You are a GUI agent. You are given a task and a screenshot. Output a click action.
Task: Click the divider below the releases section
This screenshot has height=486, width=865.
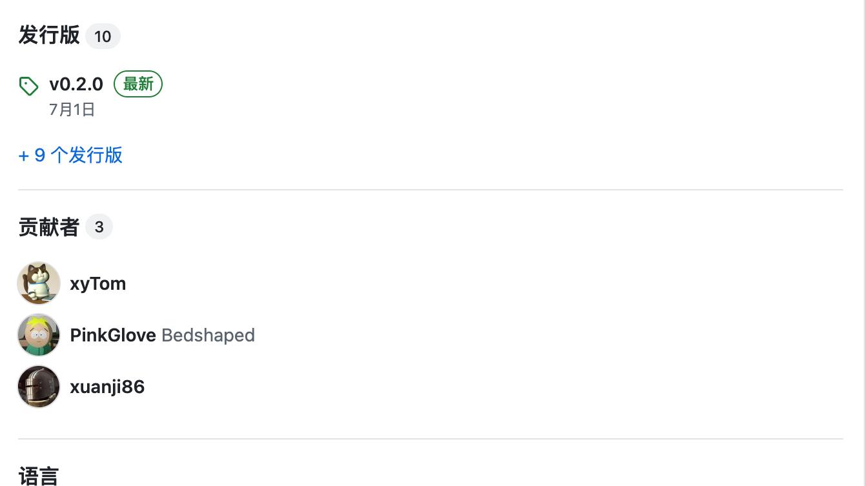pyautogui.click(x=431, y=190)
